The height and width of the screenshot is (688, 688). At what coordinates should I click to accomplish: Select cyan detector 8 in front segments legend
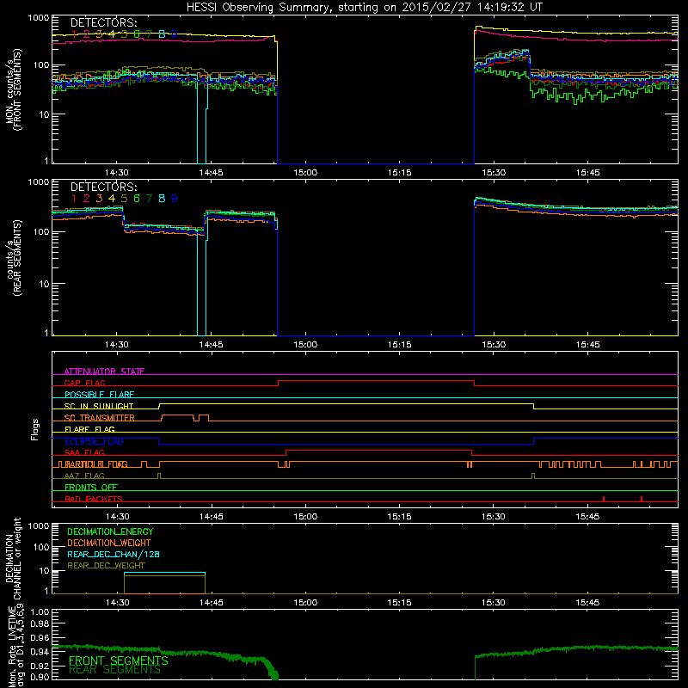[x=162, y=34]
